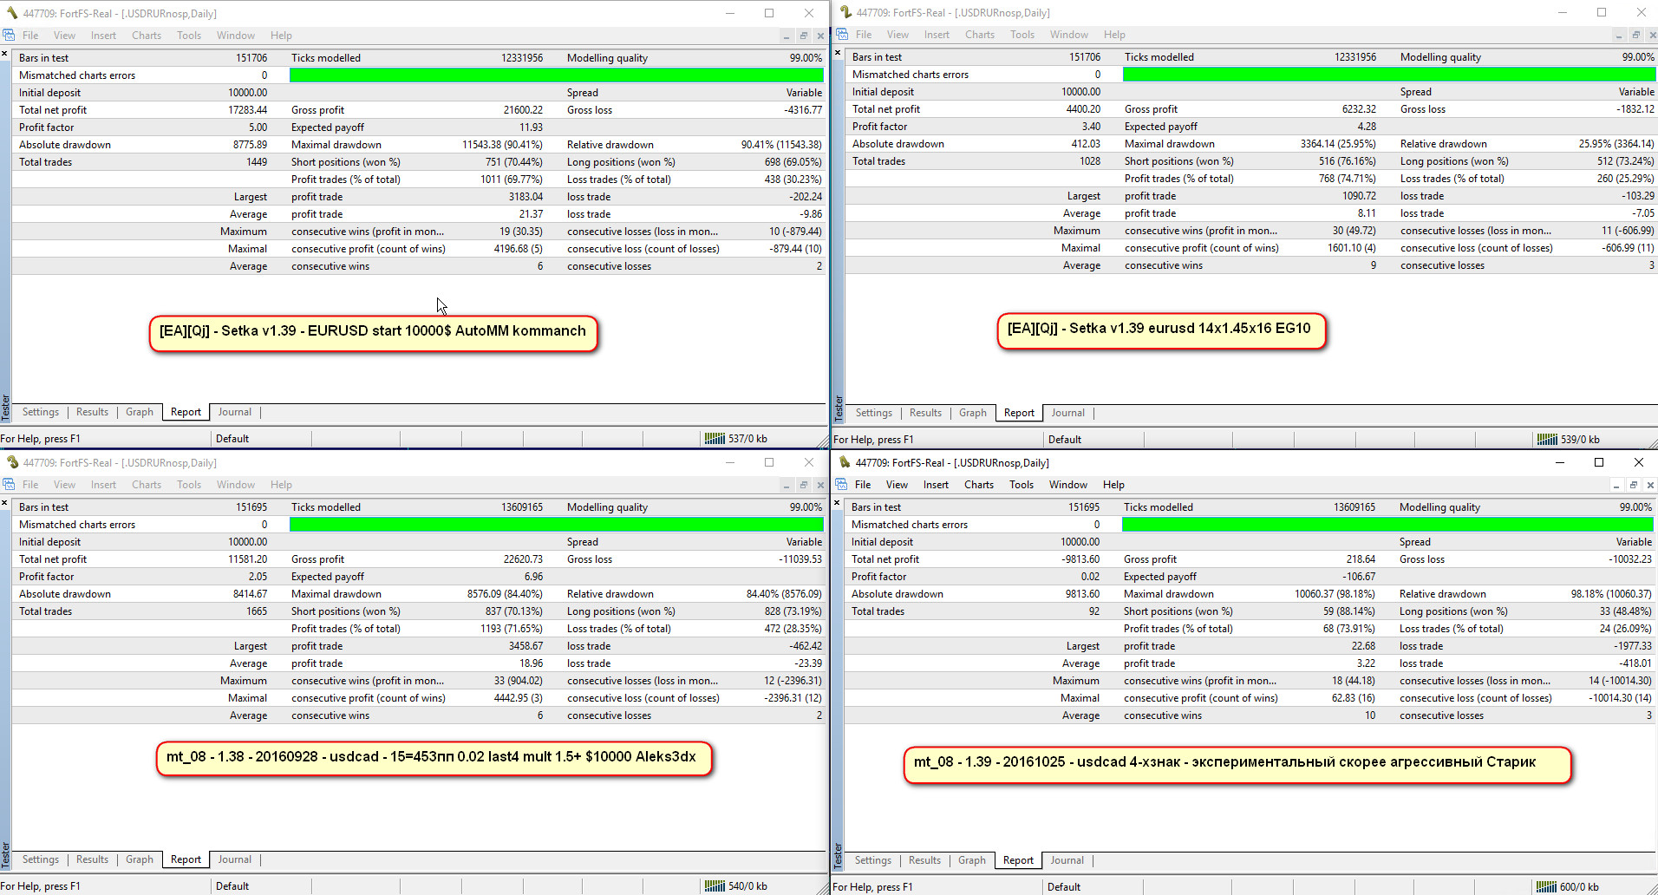Close the Tester panel in the bottom-right window
Viewport: 1658px width, 895px height.
coord(837,504)
